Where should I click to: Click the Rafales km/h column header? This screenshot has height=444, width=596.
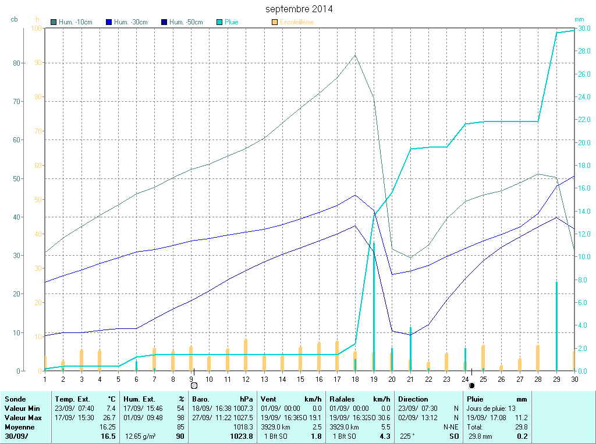click(360, 399)
